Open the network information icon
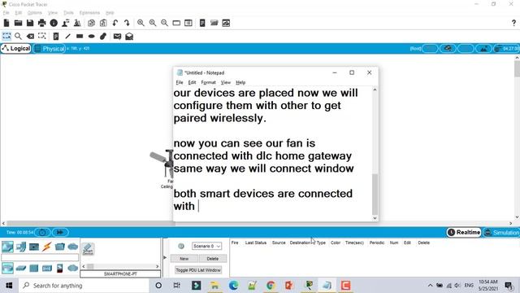This screenshot has height=293, width=520. tap(54, 23)
